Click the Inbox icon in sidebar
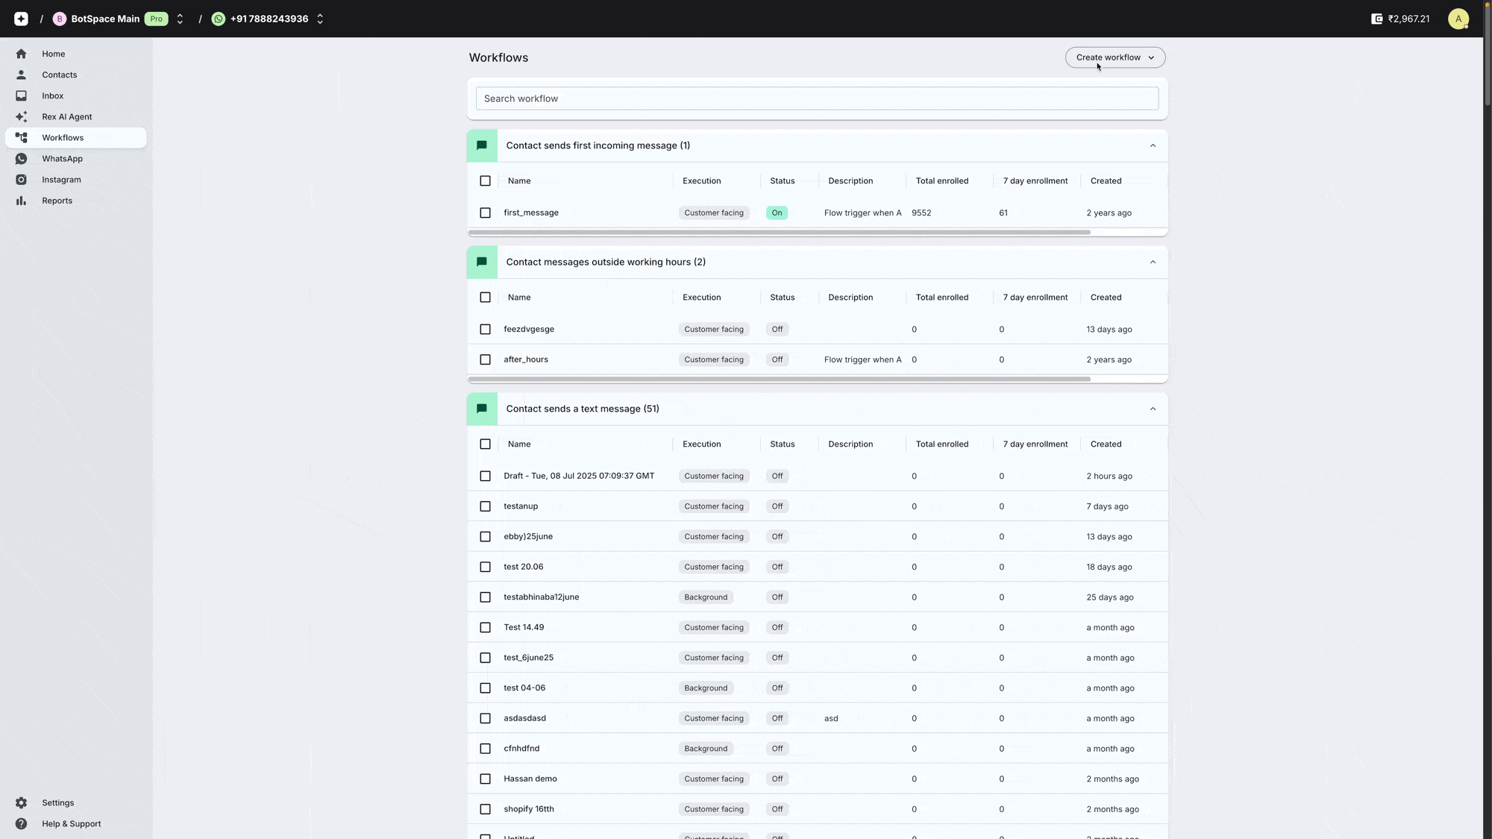 tap(21, 95)
